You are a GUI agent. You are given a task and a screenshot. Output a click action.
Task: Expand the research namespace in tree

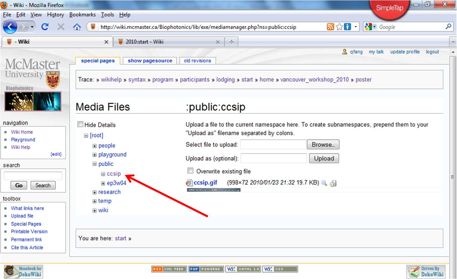point(95,192)
